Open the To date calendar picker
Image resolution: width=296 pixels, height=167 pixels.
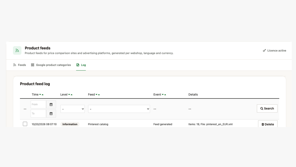(51, 114)
